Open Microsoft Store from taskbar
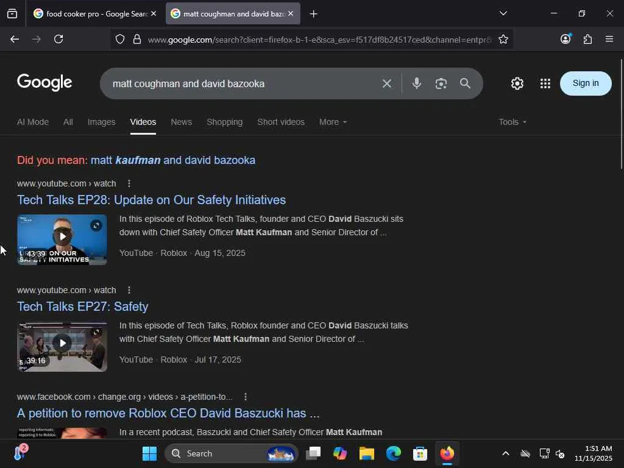 [x=420, y=453]
